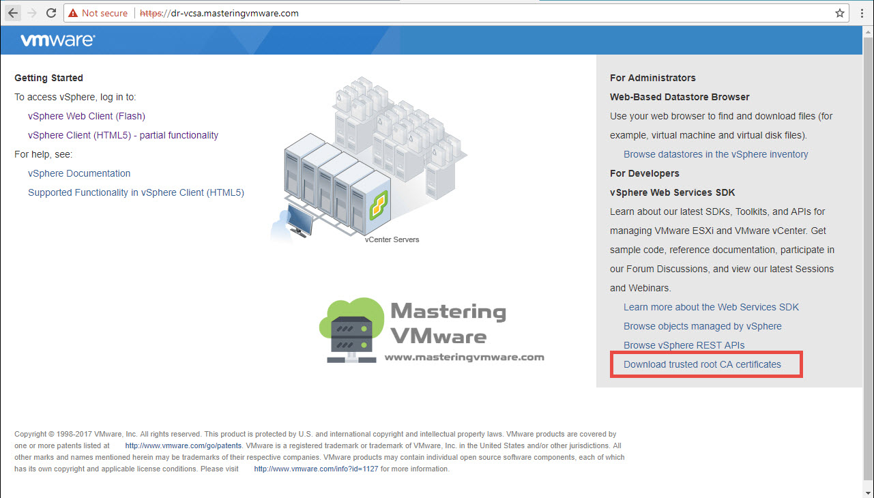The width and height of the screenshot is (874, 498).
Task: Click the scrollbar down arrow
Action: [x=868, y=492]
